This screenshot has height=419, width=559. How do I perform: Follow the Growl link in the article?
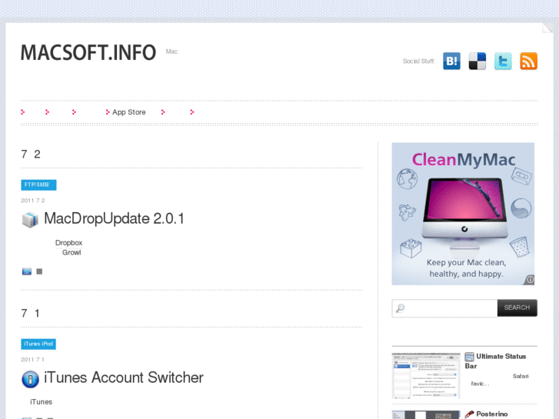pos(72,252)
